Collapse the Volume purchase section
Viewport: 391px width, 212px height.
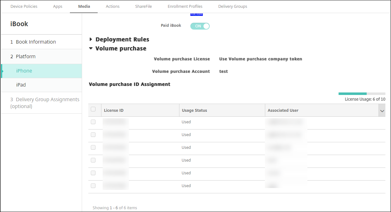pyautogui.click(x=91, y=49)
